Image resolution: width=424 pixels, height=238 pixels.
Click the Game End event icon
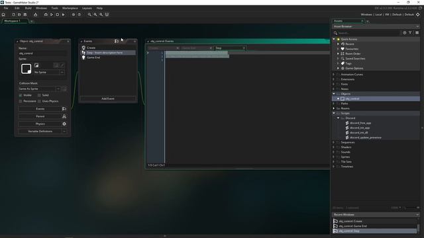(x=83, y=58)
